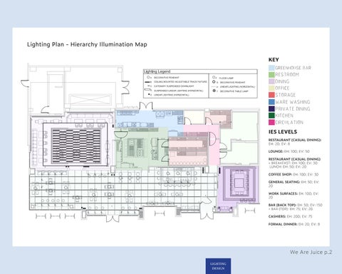This screenshot has height=274, width=342.
Task: Click the 'OFFICE' key label
Action: pos(282,88)
